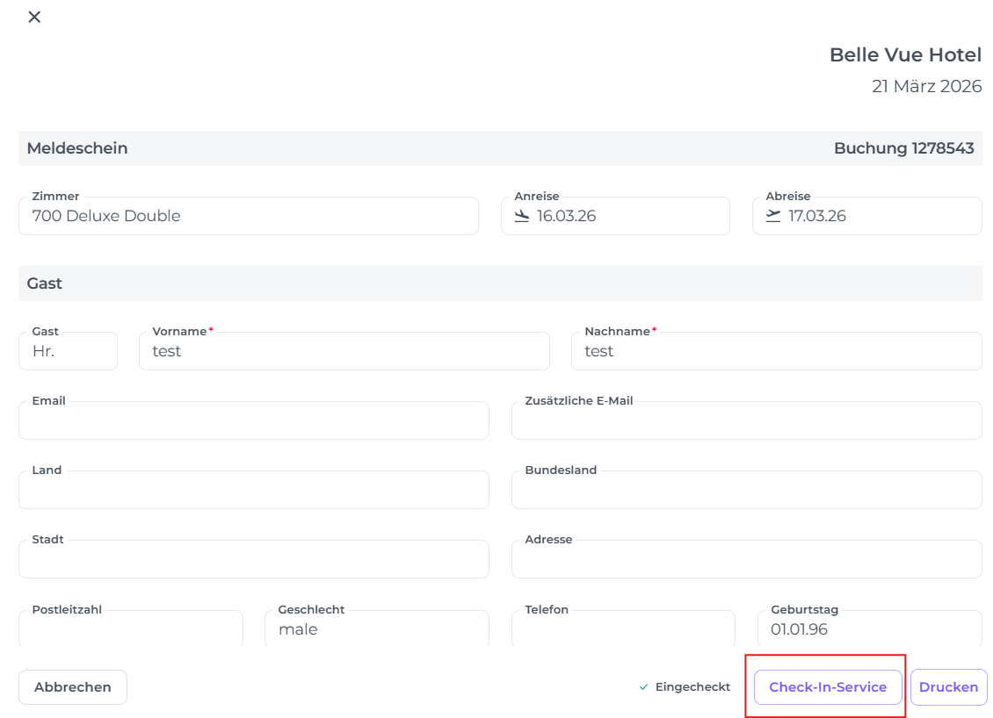Click the Abbrechen button
Screen dimensions: 993x718
(x=73, y=687)
